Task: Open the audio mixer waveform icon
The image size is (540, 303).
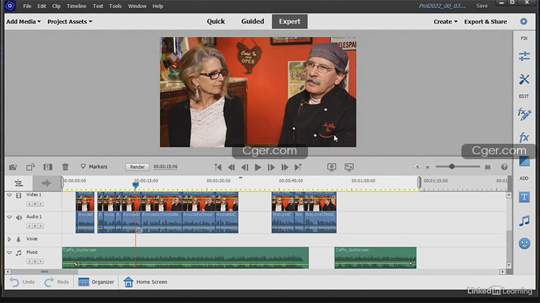Action: (46, 183)
